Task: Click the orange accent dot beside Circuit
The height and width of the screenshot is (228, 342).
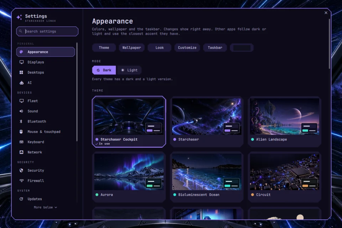Action: tap(252, 195)
